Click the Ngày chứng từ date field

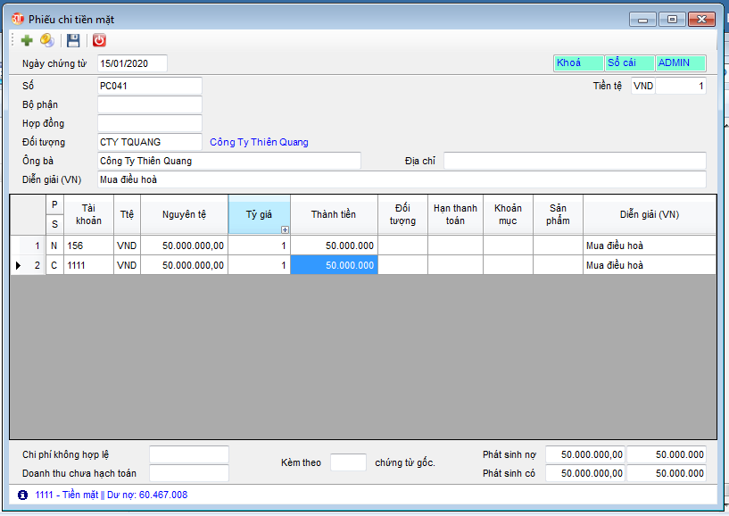coord(132,63)
